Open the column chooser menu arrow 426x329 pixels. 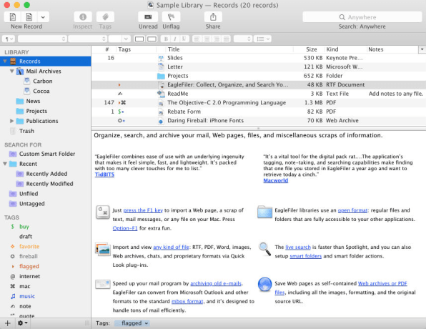coord(422,49)
